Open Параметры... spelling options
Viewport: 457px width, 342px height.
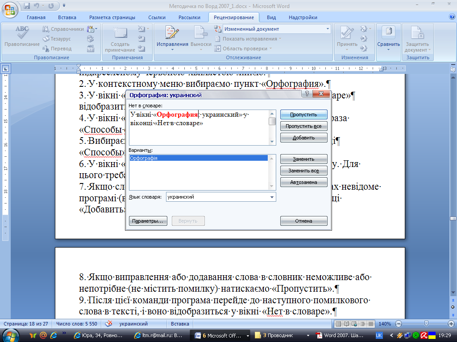(148, 221)
